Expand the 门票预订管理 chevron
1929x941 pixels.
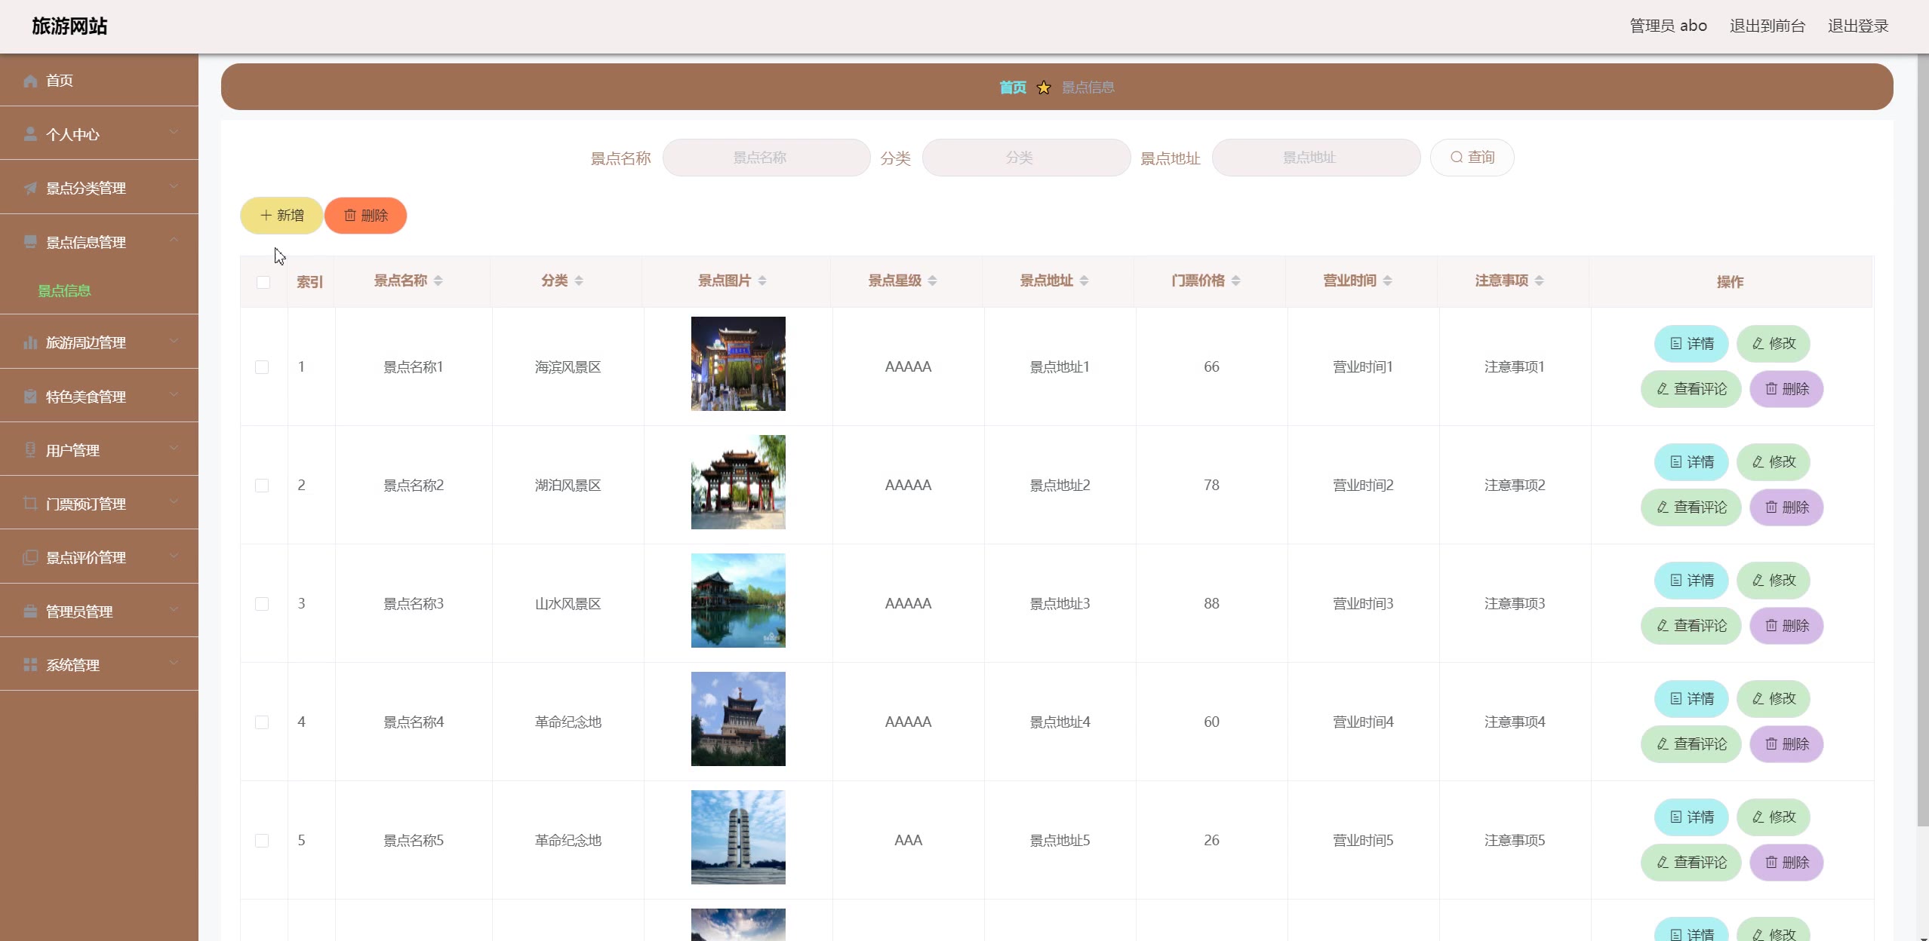pos(174,501)
